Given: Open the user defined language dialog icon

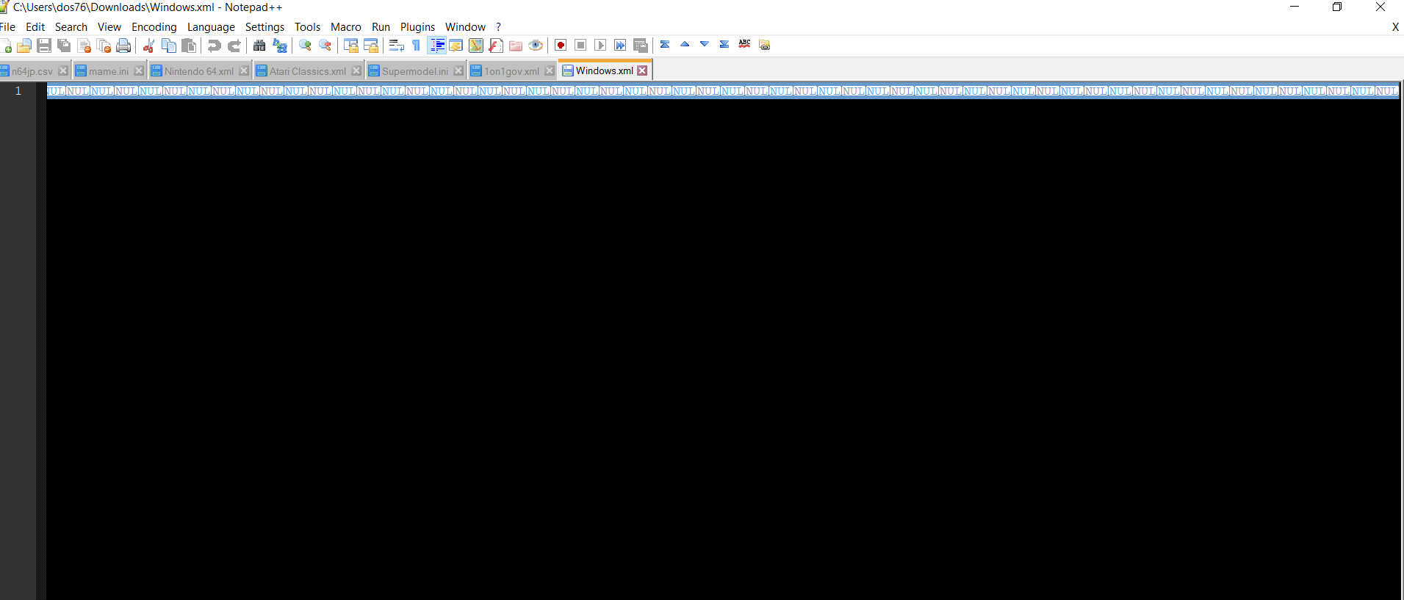Looking at the screenshot, I should tap(456, 46).
